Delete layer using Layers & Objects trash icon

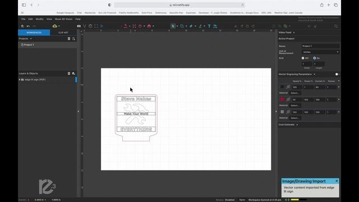[69, 74]
